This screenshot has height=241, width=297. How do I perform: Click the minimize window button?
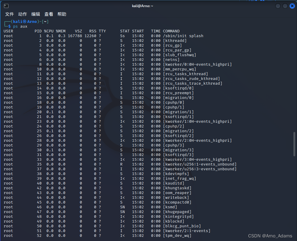278,6
